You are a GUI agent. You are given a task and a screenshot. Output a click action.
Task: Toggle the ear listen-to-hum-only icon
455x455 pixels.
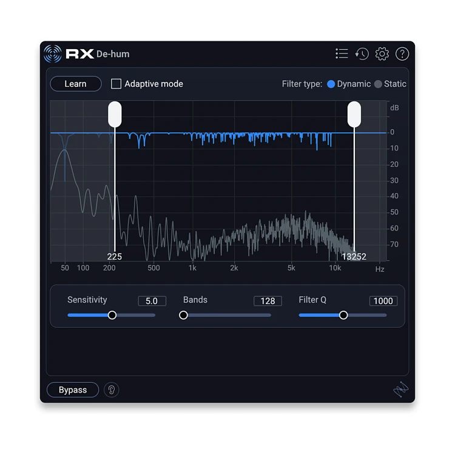tap(112, 389)
